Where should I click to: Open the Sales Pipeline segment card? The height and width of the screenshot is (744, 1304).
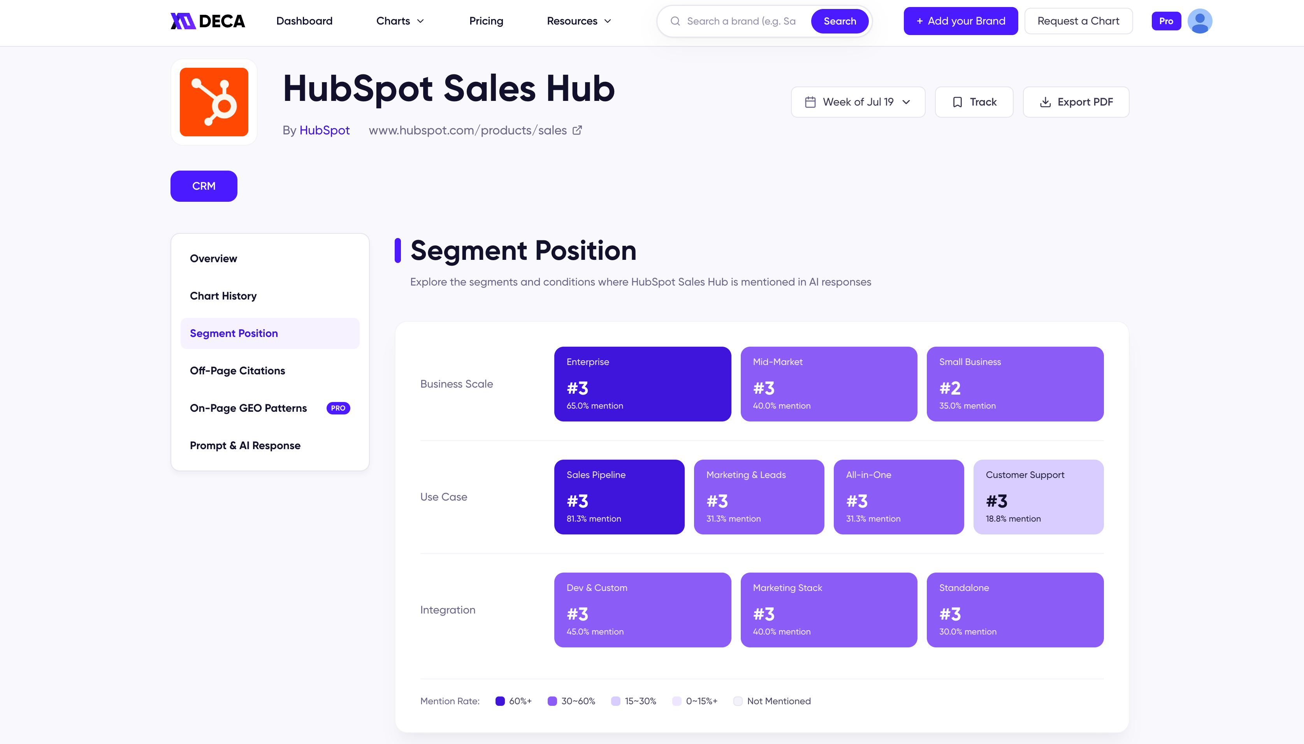coord(619,497)
